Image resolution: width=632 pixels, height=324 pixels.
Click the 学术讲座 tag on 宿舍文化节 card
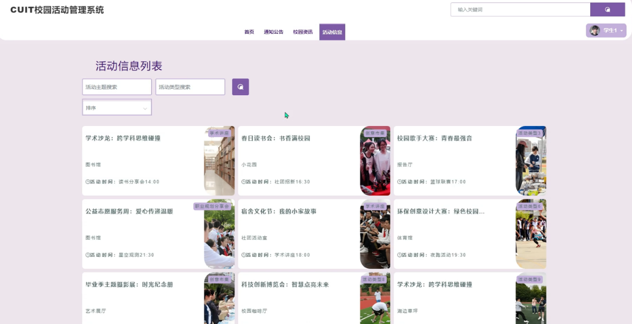(375, 206)
